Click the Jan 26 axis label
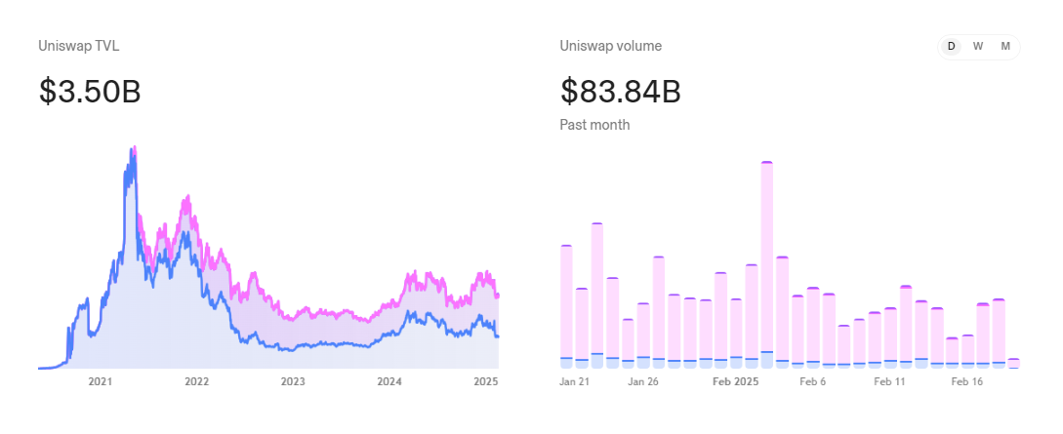The width and height of the screenshot is (1063, 434). [x=643, y=382]
